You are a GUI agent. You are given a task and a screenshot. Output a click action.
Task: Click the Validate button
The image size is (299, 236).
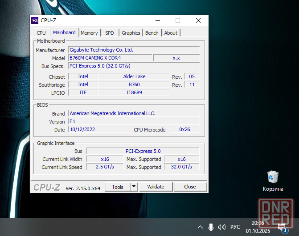click(156, 187)
